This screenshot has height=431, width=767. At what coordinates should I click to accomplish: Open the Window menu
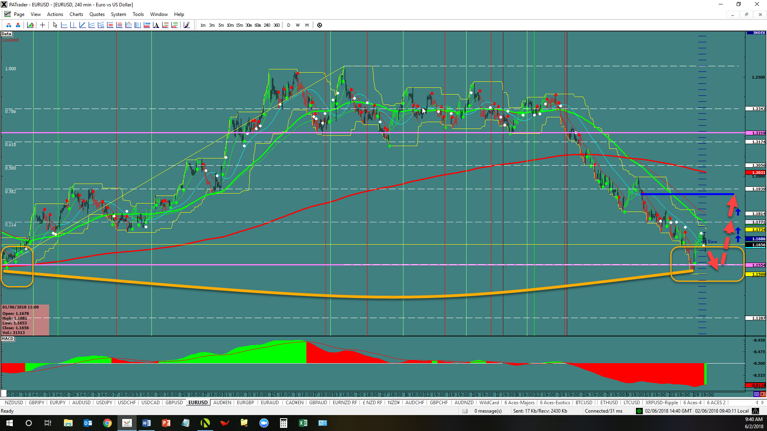(159, 14)
